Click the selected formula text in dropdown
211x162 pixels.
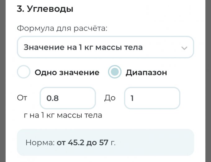tap(83, 47)
